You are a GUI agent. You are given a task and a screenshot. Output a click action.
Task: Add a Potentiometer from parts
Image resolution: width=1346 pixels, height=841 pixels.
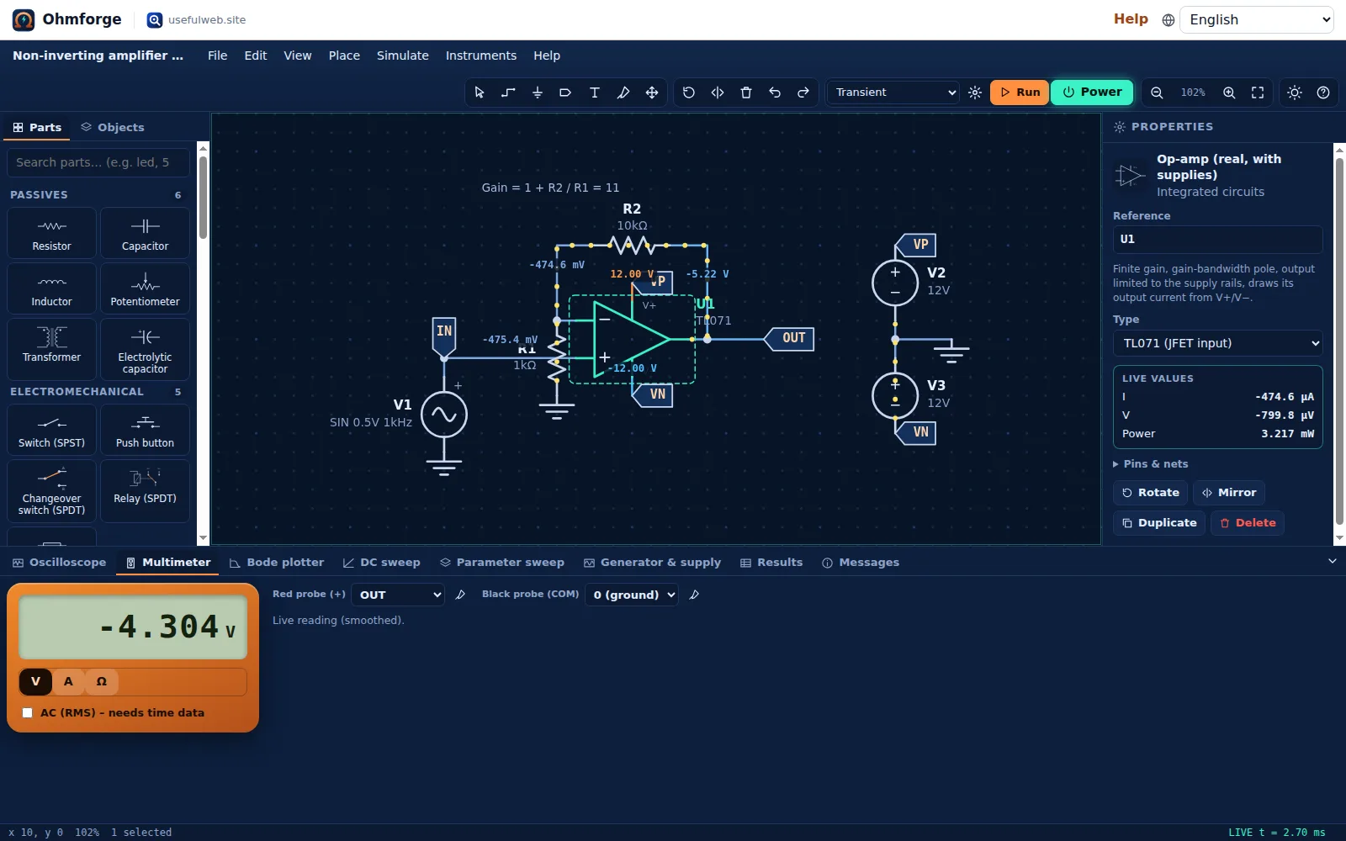[145, 288]
